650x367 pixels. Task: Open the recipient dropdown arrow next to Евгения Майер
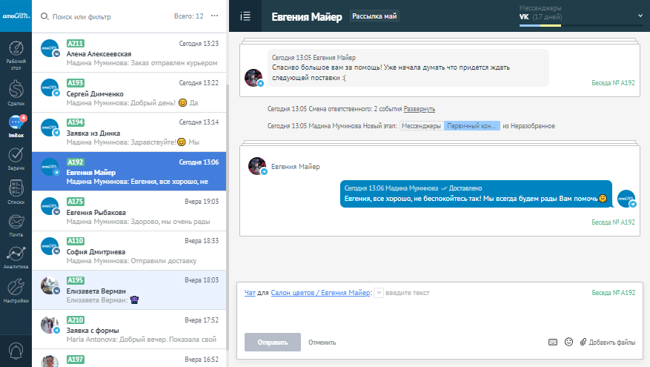click(x=379, y=293)
